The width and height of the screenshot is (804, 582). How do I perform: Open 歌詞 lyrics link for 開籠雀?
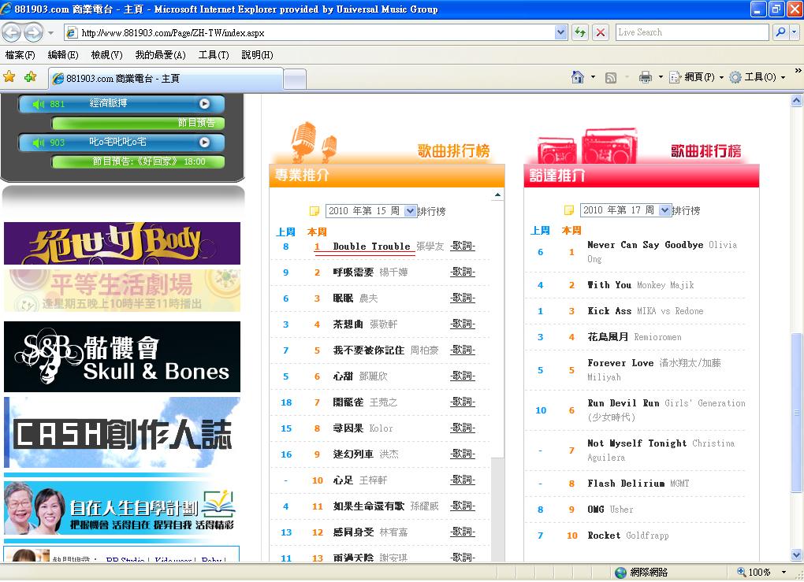(x=463, y=402)
